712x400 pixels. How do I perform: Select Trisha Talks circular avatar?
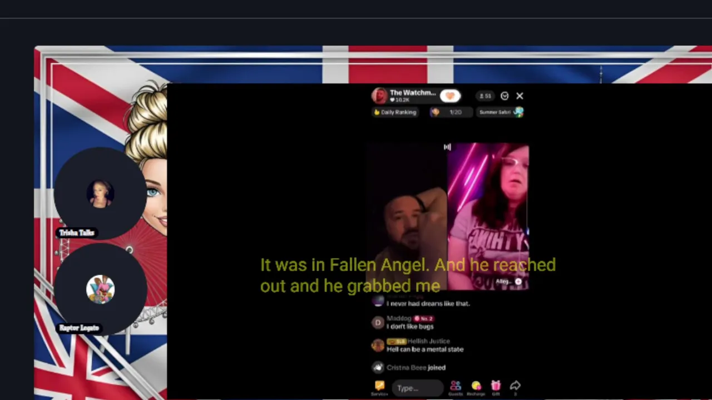point(100,193)
